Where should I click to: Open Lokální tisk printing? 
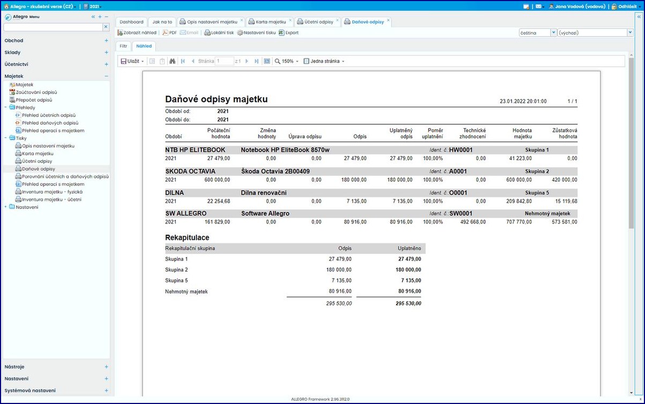219,33
